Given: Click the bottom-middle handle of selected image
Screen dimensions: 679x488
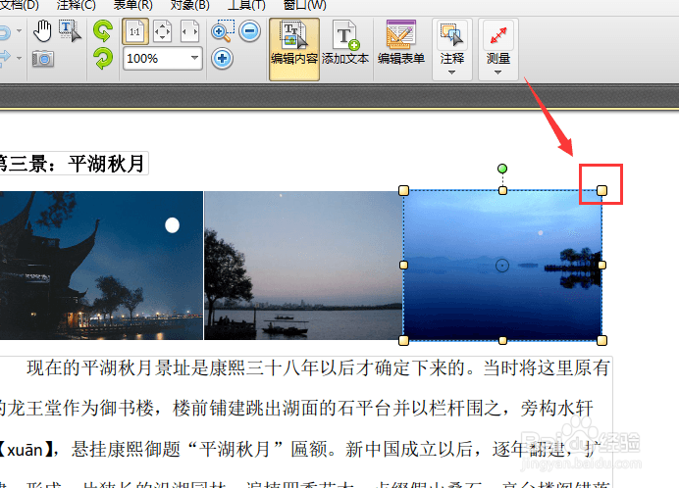Looking at the screenshot, I should pos(502,340).
